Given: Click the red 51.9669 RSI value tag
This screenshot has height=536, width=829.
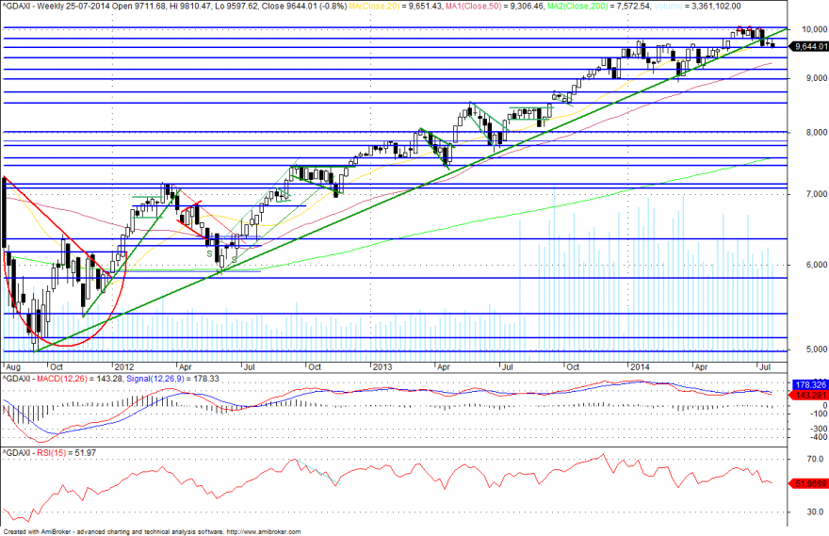Looking at the screenshot, I should click(809, 483).
